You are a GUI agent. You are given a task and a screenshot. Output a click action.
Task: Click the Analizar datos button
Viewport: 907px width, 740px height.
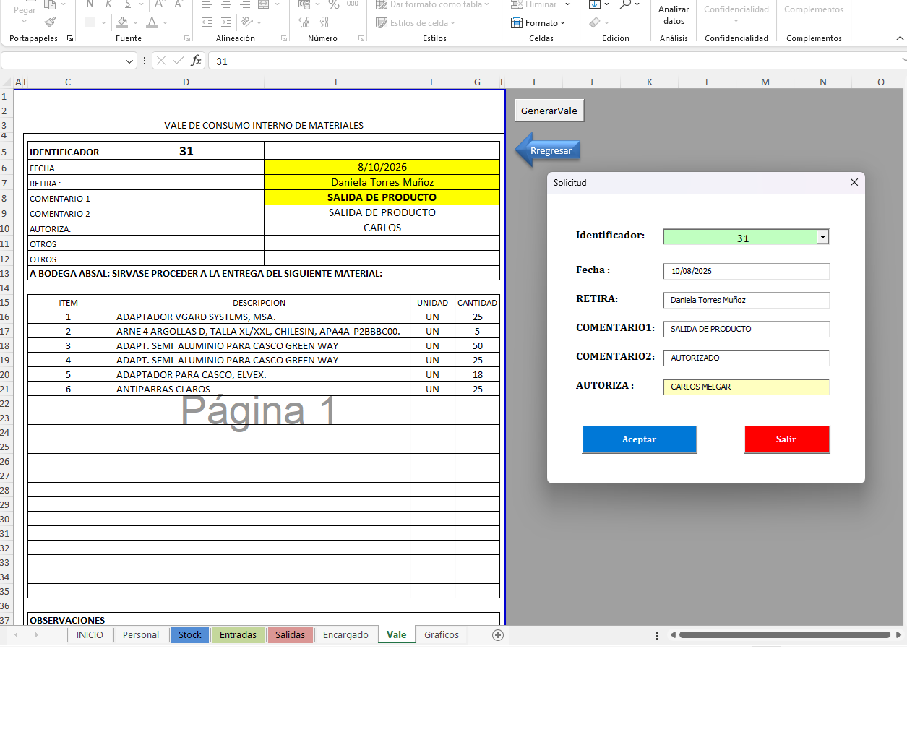click(x=674, y=15)
